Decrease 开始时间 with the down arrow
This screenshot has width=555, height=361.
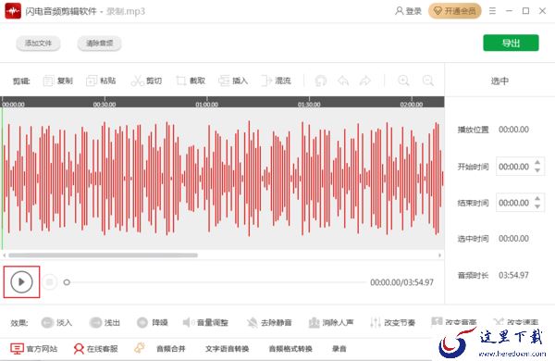(537, 170)
